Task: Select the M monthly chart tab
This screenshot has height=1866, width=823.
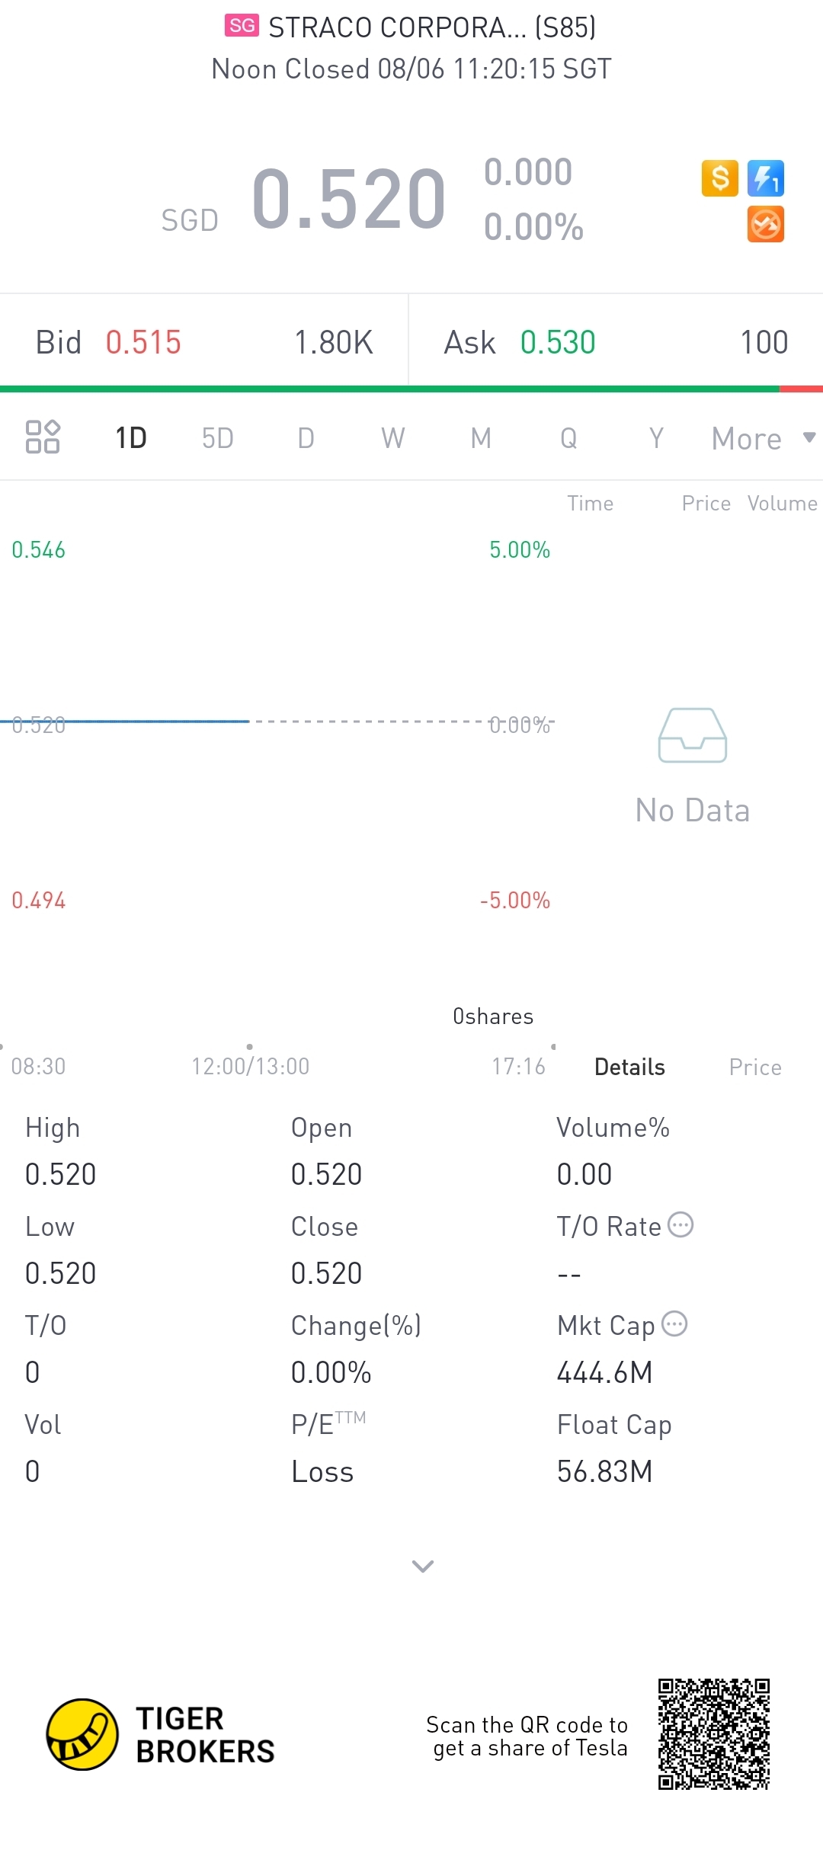Action: 480,438
